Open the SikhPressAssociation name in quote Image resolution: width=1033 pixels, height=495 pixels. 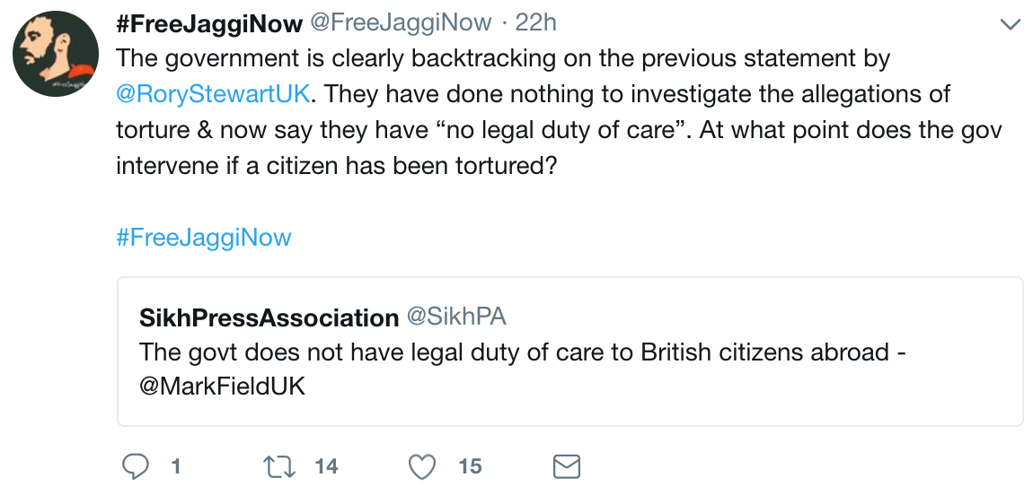269,317
